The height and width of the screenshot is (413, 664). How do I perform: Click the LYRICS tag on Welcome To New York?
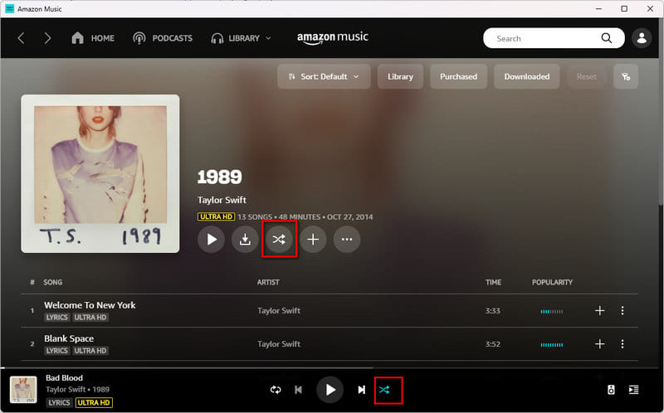(57, 318)
